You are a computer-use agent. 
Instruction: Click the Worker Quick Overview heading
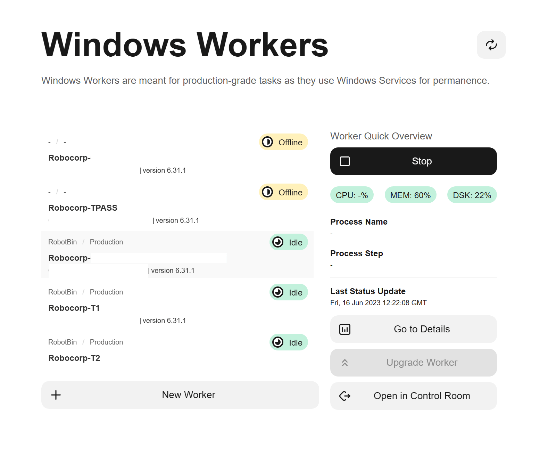[381, 136]
